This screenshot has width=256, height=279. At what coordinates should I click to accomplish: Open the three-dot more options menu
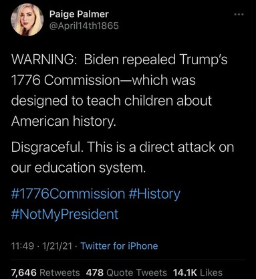239,15
